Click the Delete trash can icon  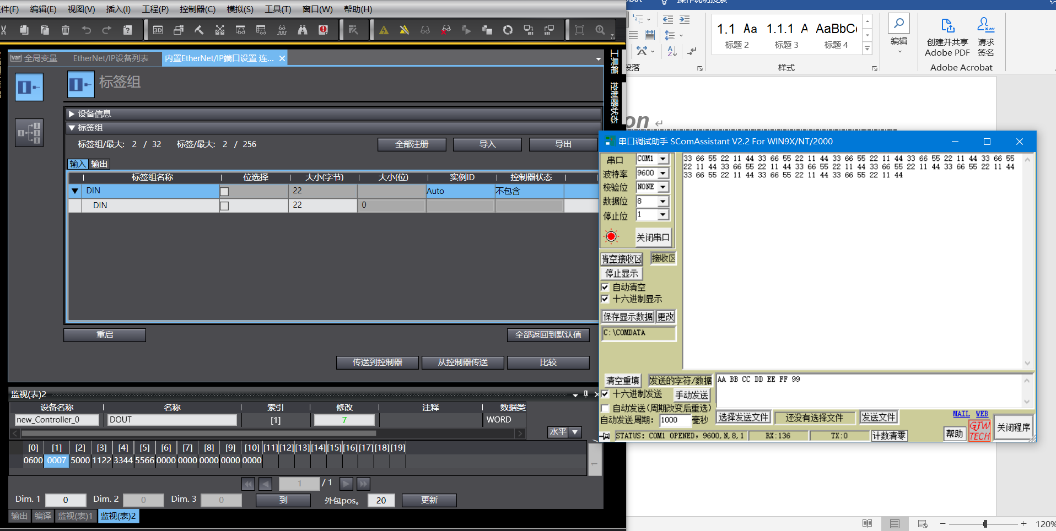tap(66, 30)
